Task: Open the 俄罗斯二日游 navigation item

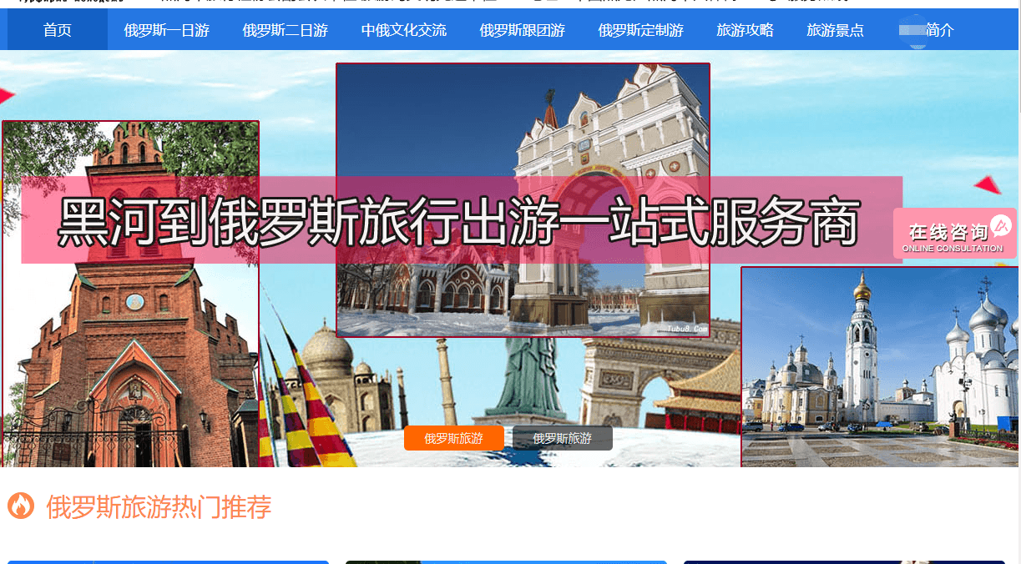Action: tap(285, 30)
